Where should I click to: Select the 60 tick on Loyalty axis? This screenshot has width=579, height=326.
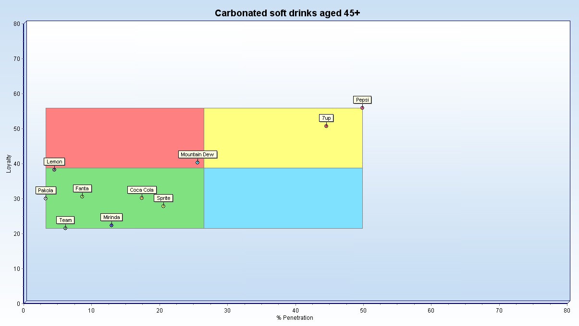tap(17, 94)
